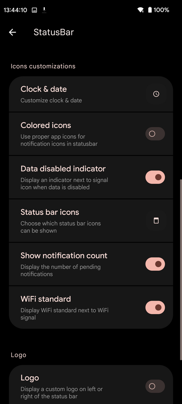Toggle the WiFi standard switch off
This screenshot has width=182, height=404.
click(x=155, y=307)
